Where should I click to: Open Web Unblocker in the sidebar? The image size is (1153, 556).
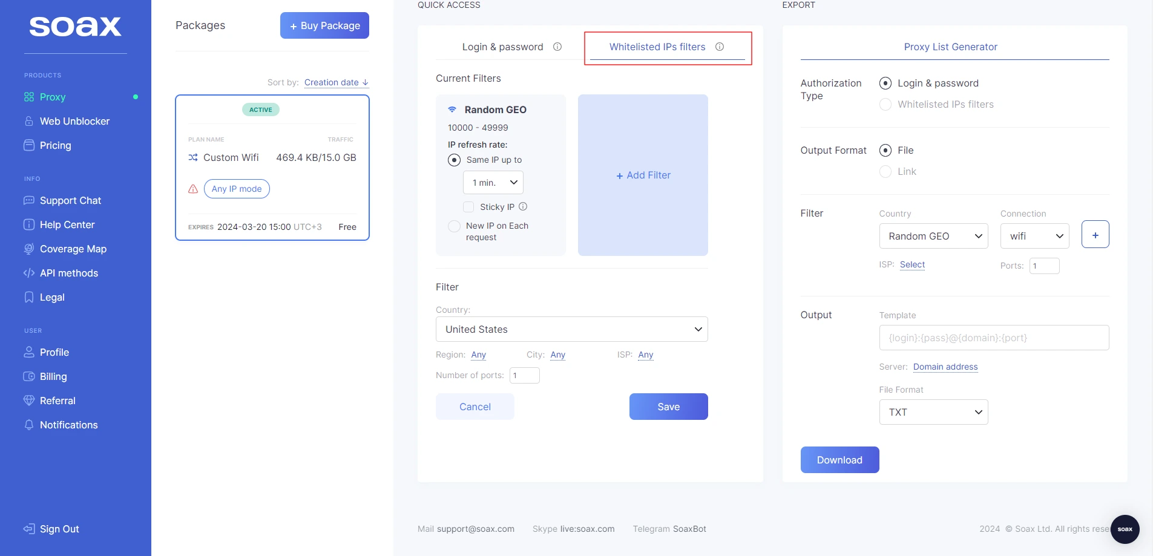tap(74, 121)
